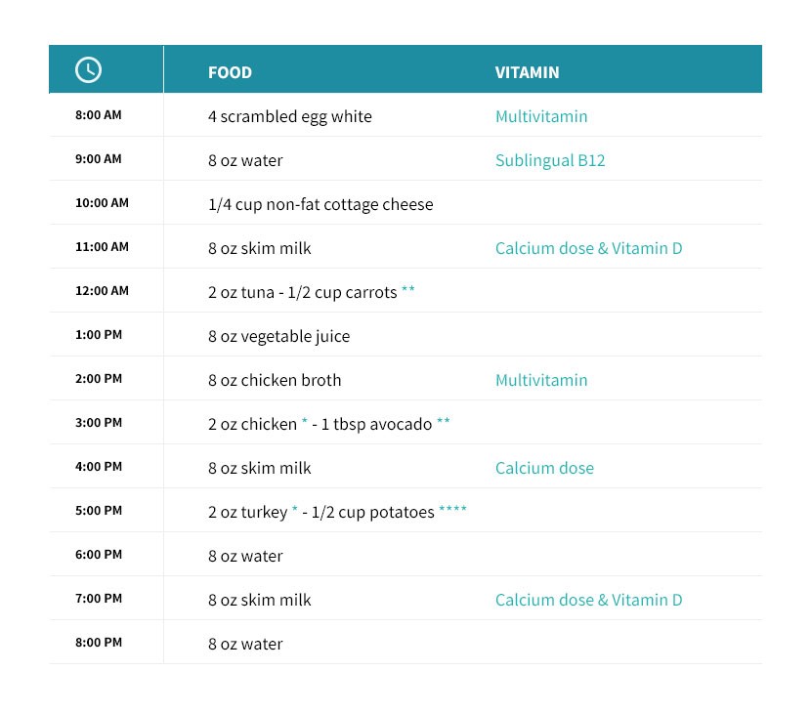
Task: Select 4 scrambled egg white entry
Action: pos(289,116)
